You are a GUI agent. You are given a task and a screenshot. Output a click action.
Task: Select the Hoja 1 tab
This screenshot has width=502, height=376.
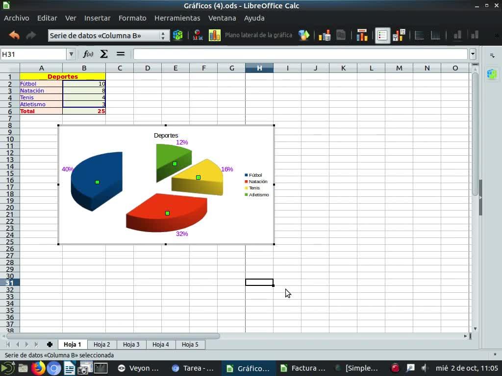[x=73, y=344]
